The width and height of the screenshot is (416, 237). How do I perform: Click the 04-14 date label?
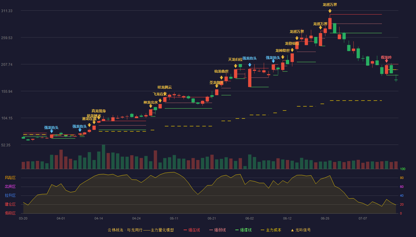pyautogui.click(x=99, y=218)
